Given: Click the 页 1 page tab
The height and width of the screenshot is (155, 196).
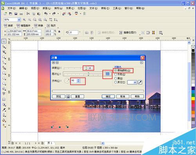Looking at the screenshot, I should click(50, 143).
